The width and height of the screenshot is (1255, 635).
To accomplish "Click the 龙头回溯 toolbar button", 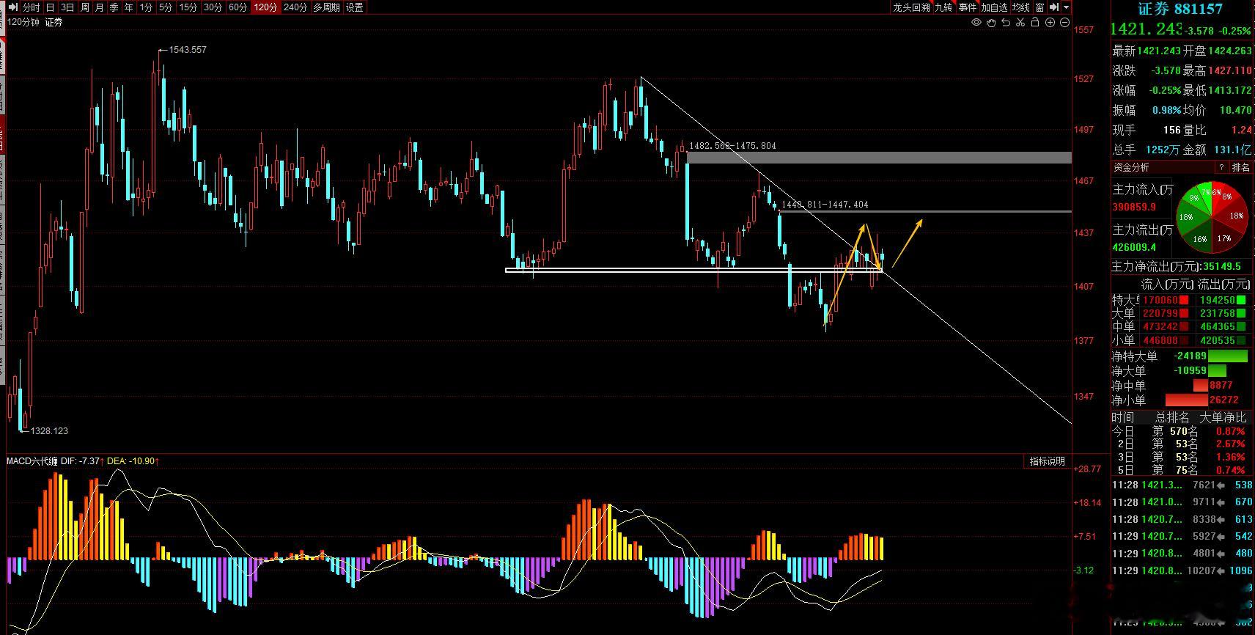I will pyautogui.click(x=912, y=7).
